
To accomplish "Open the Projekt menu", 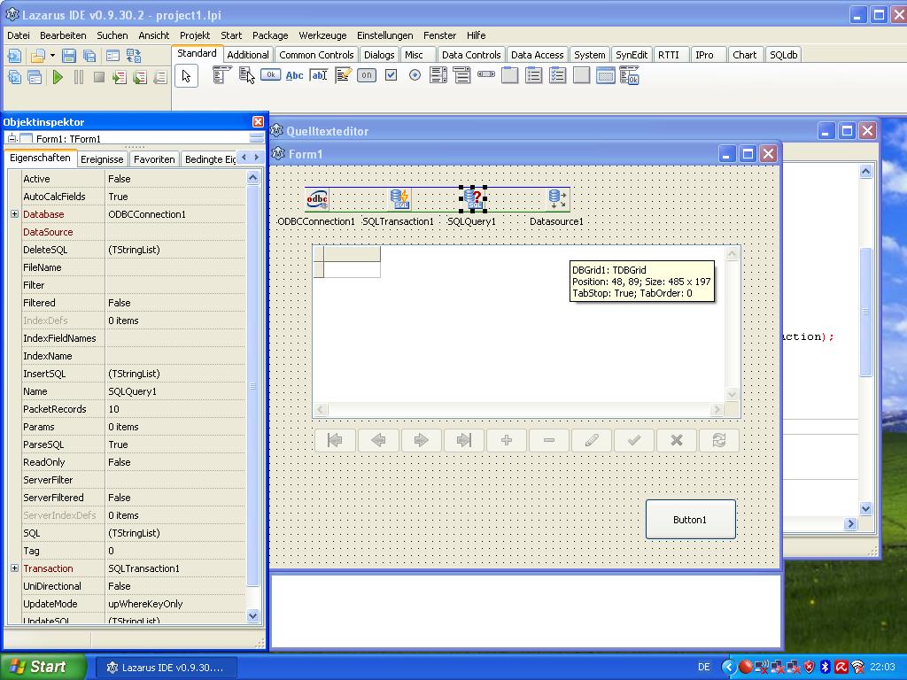I will pos(194,35).
